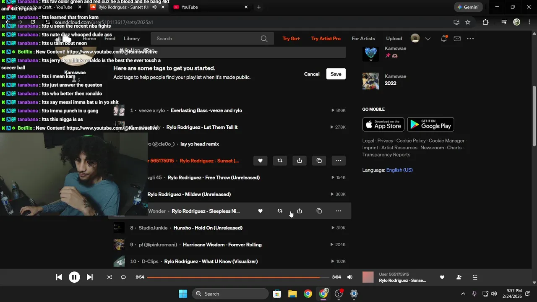Play Rylo Rodriguez - What U Know (Visualizer)
The height and width of the screenshot is (302, 537).
(x=211, y=262)
